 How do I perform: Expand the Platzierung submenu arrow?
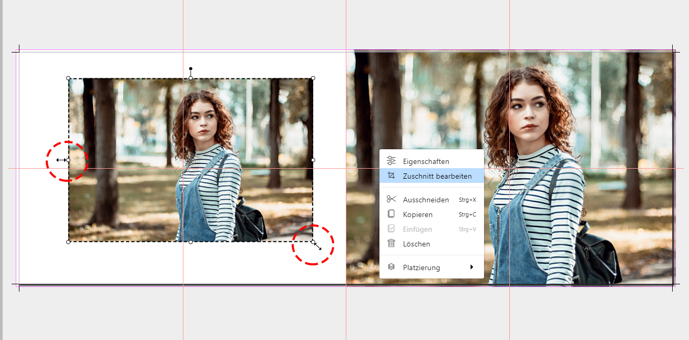click(x=472, y=267)
